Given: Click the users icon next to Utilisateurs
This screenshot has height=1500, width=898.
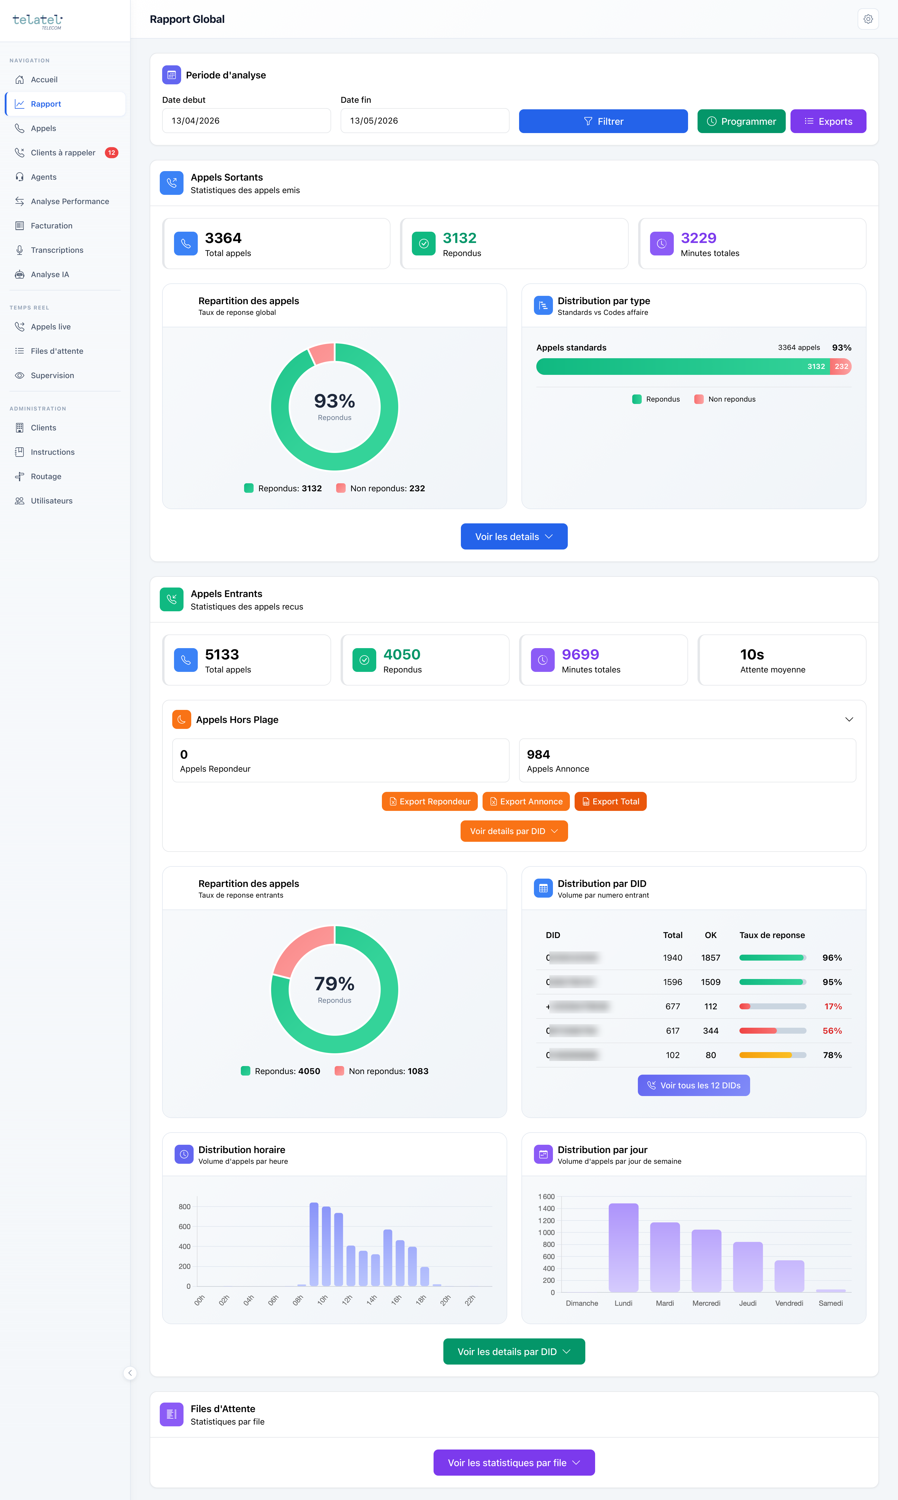Looking at the screenshot, I should point(19,501).
